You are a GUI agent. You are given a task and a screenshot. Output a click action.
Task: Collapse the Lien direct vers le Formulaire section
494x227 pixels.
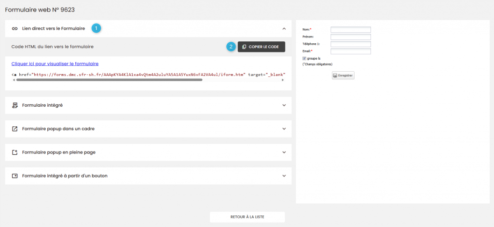[284, 28]
